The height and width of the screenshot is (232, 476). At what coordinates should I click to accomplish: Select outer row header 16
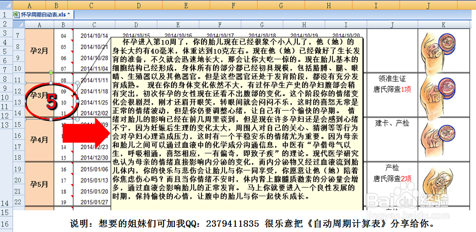6,224
